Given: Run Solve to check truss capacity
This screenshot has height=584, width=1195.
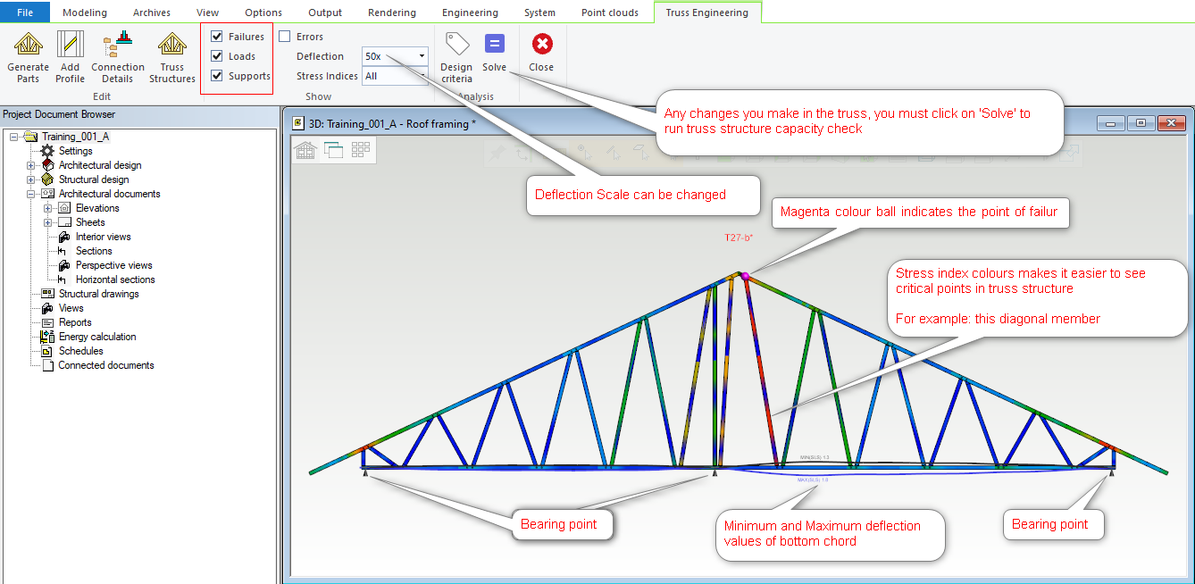Looking at the screenshot, I should click(x=494, y=46).
